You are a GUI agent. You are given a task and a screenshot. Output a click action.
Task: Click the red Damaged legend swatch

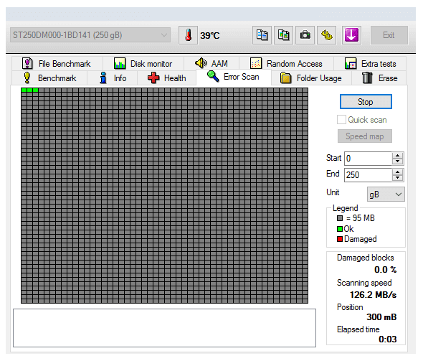340,239
